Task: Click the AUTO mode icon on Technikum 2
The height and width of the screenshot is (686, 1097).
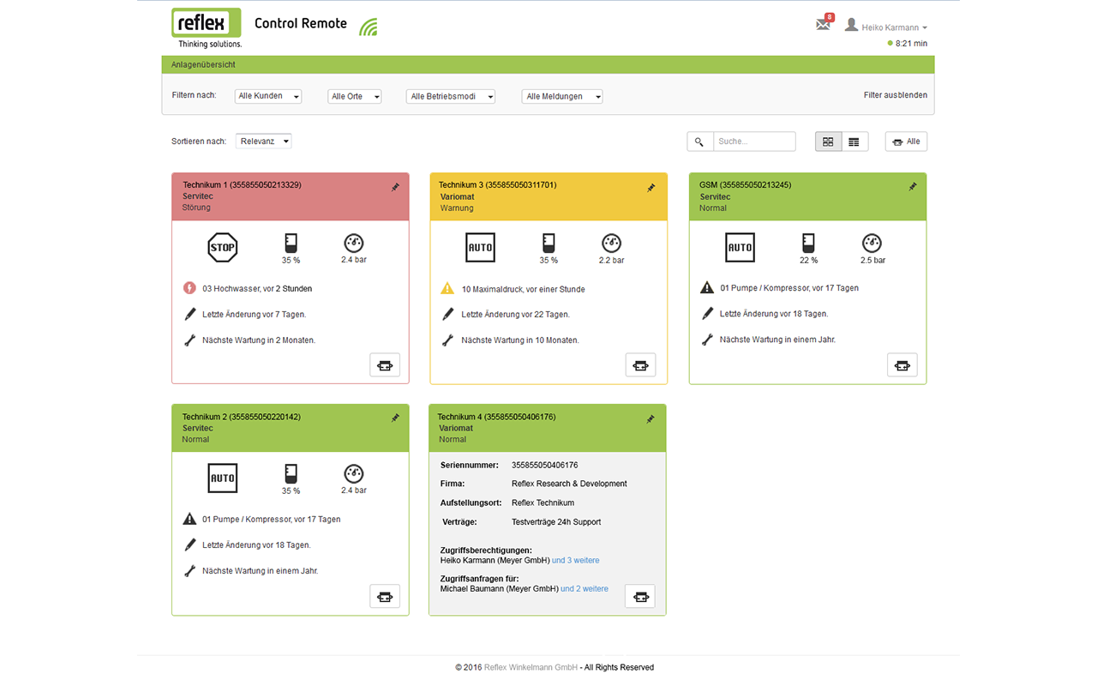Action: pyautogui.click(x=222, y=478)
